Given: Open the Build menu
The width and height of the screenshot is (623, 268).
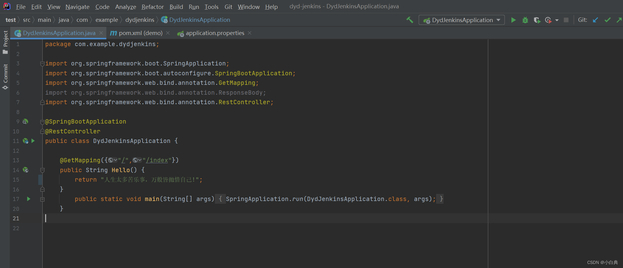Looking at the screenshot, I should click(x=176, y=7).
